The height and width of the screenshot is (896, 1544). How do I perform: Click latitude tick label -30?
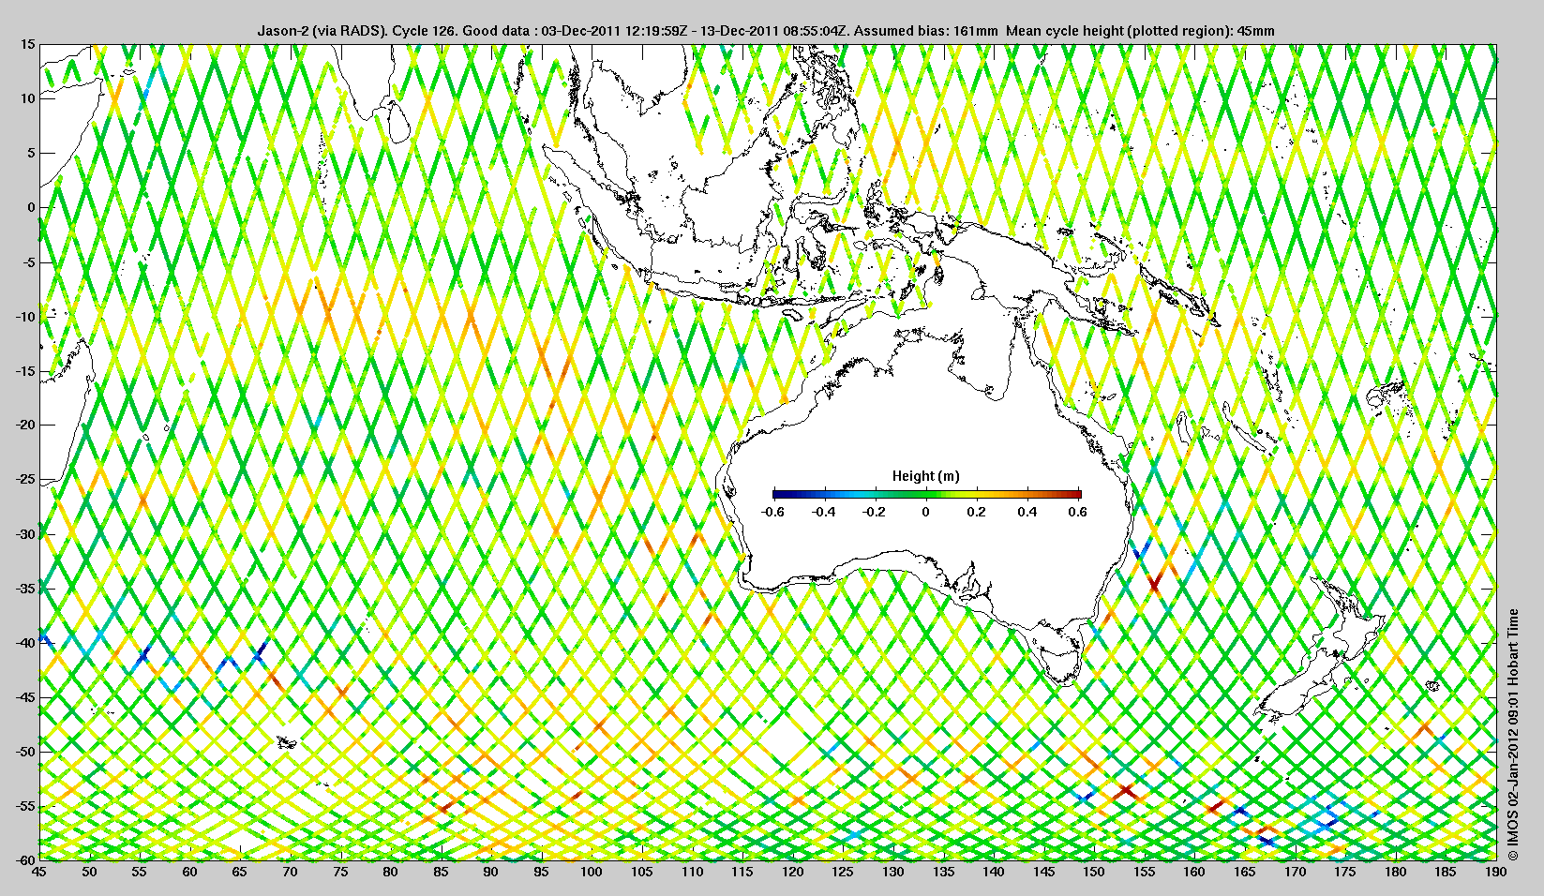24,534
